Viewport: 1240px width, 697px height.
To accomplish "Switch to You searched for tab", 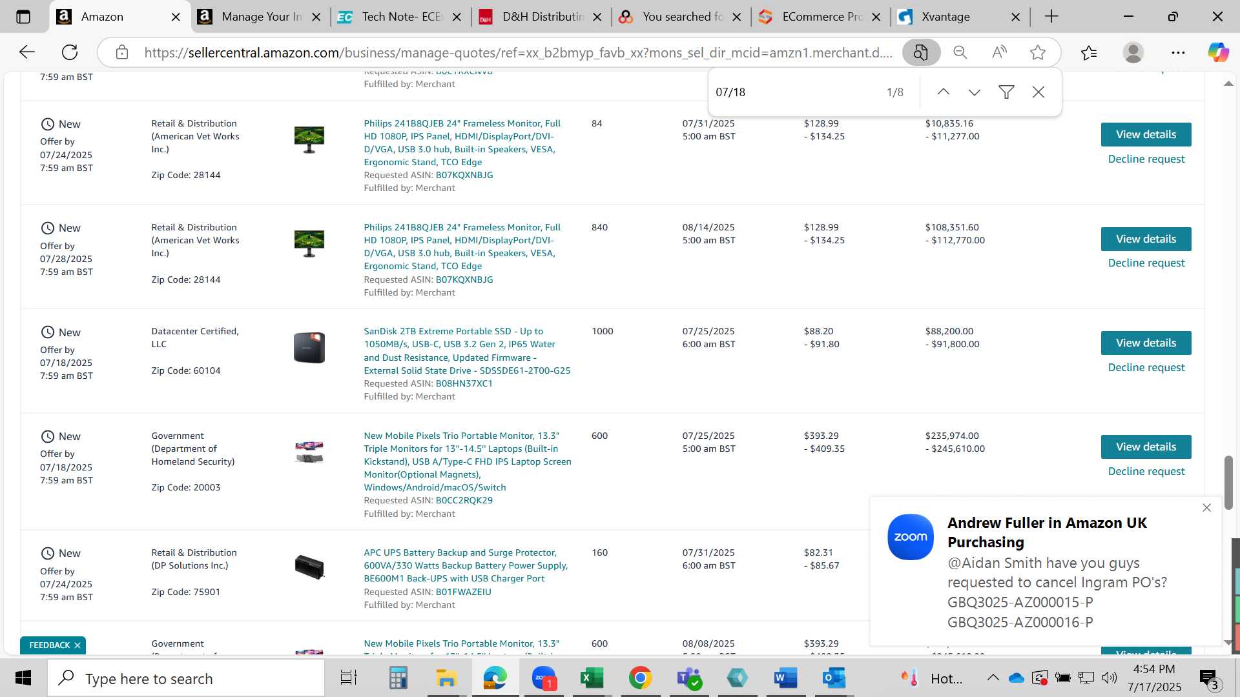I will tap(683, 17).
